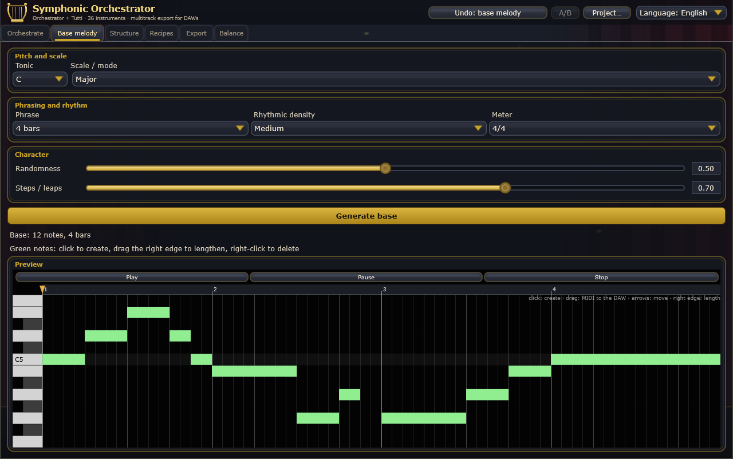Click the bar 2 marker in the ruler
This screenshot has height=459, width=733.
tap(215, 290)
